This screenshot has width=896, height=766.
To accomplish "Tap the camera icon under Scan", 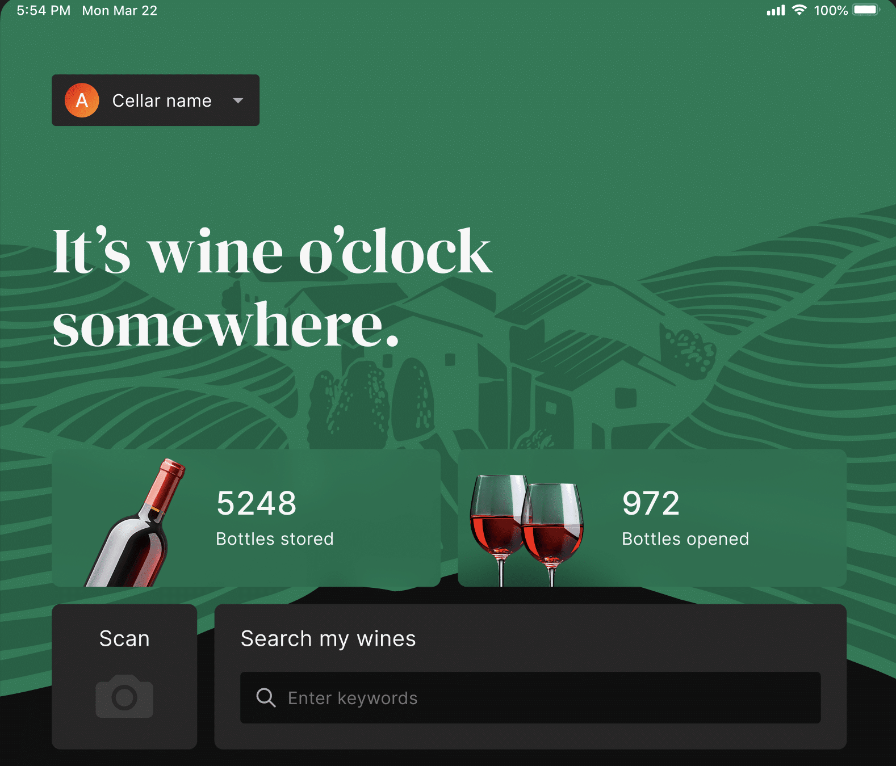I will pos(124,696).
